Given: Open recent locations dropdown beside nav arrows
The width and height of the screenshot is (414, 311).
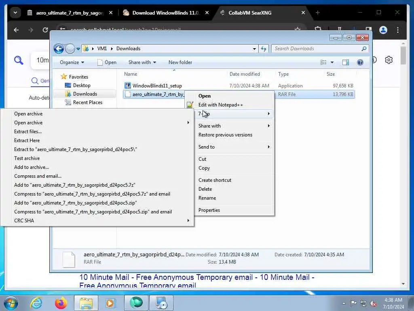Looking at the screenshot, I should 78,49.
